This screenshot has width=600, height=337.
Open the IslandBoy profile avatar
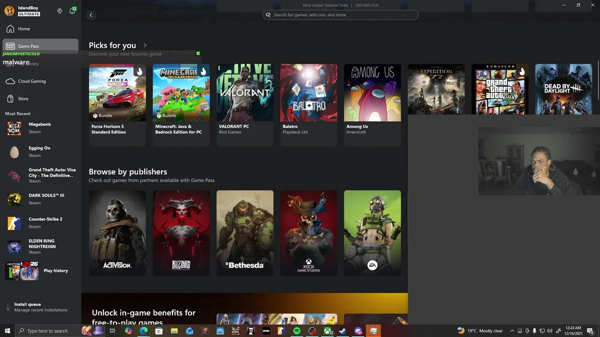coord(9,11)
